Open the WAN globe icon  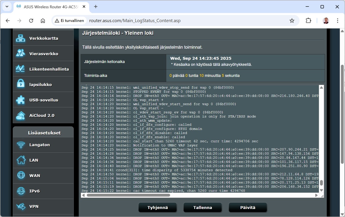point(21,175)
